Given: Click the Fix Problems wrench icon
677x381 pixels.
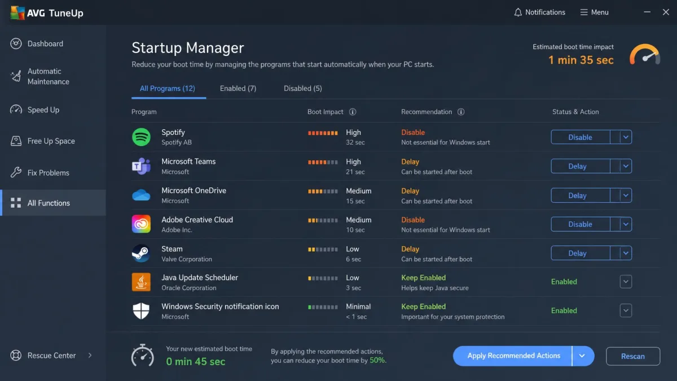Looking at the screenshot, I should tap(16, 173).
